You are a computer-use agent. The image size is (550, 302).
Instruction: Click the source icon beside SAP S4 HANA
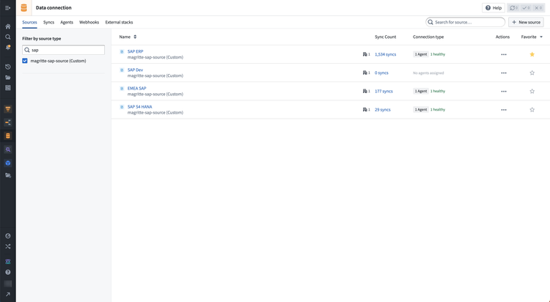click(122, 106)
